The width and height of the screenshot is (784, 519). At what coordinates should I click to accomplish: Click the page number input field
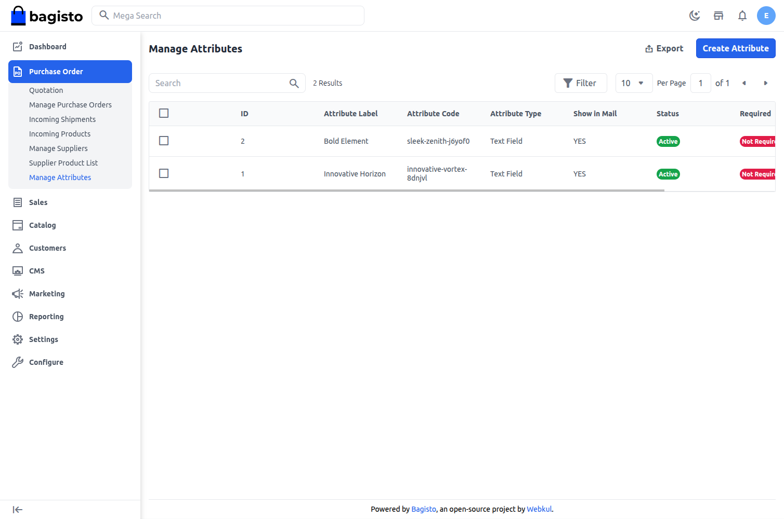pyautogui.click(x=701, y=83)
